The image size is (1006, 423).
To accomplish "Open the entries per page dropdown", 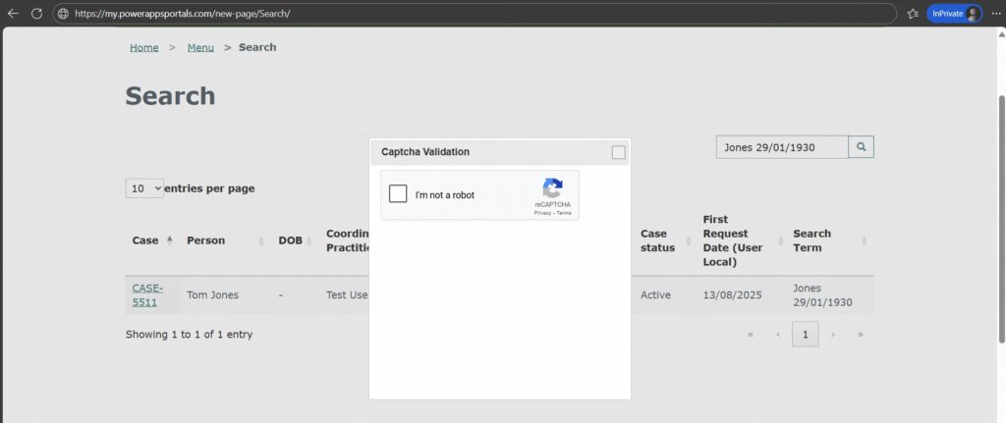I will (x=144, y=188).
